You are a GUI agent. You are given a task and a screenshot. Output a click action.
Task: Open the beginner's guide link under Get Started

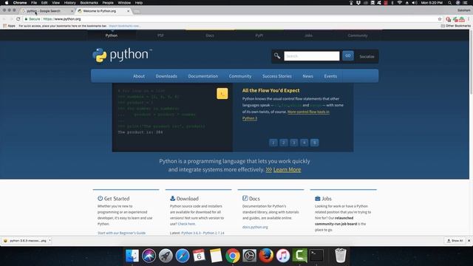coord(121,233)
